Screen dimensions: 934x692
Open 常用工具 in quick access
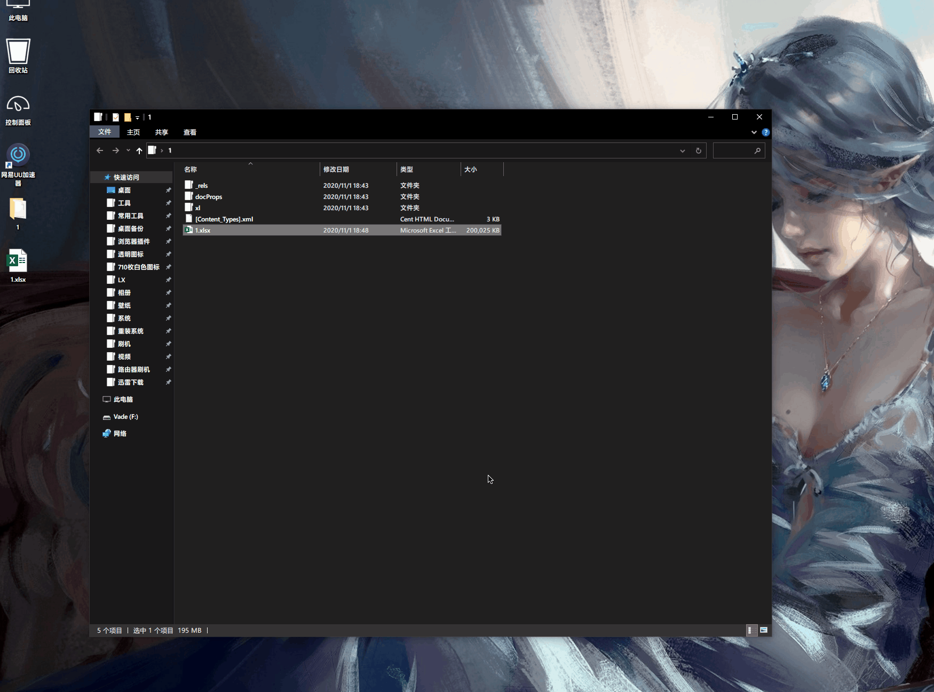point(130,216)
